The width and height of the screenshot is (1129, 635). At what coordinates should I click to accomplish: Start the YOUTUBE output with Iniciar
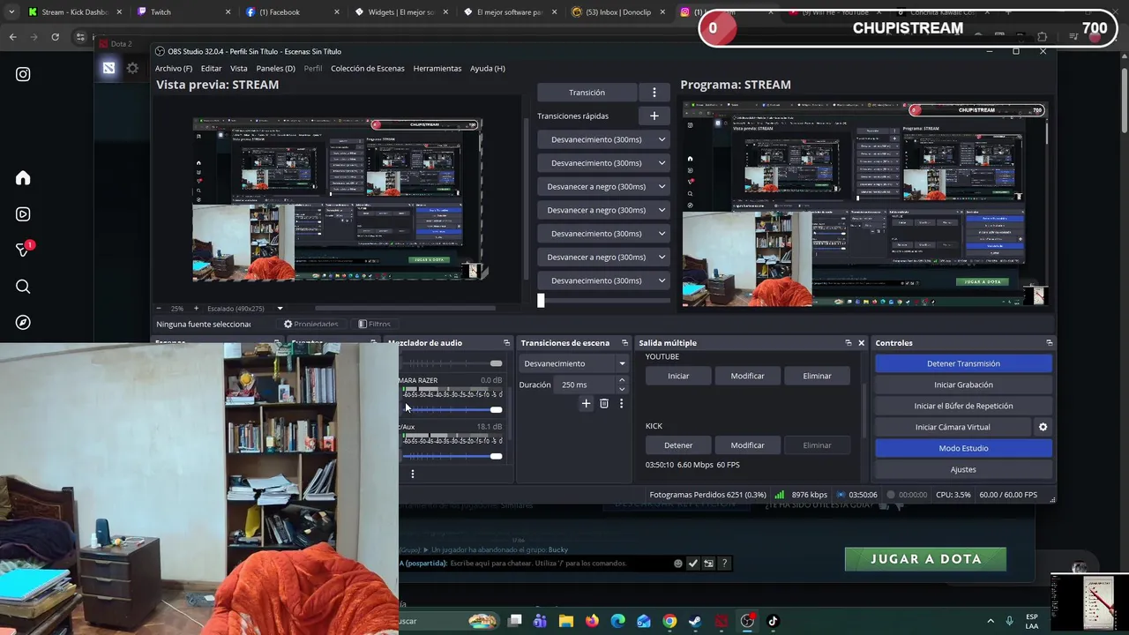coord(678,376)
